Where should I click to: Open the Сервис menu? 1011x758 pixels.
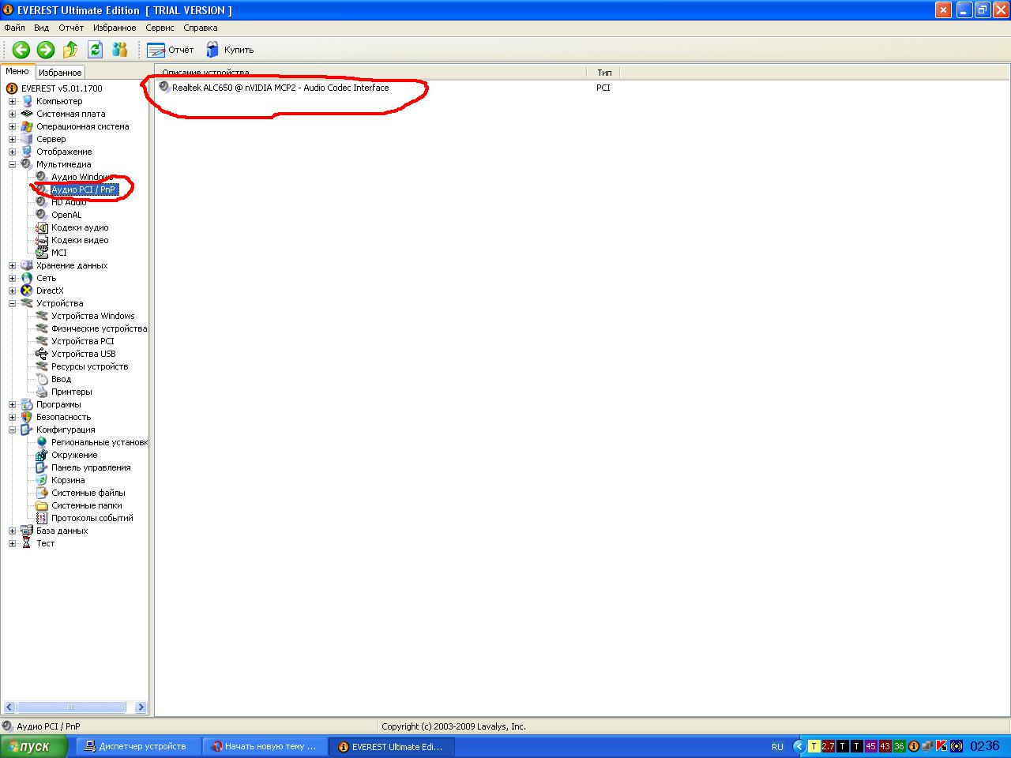click(x=160, y=28)
